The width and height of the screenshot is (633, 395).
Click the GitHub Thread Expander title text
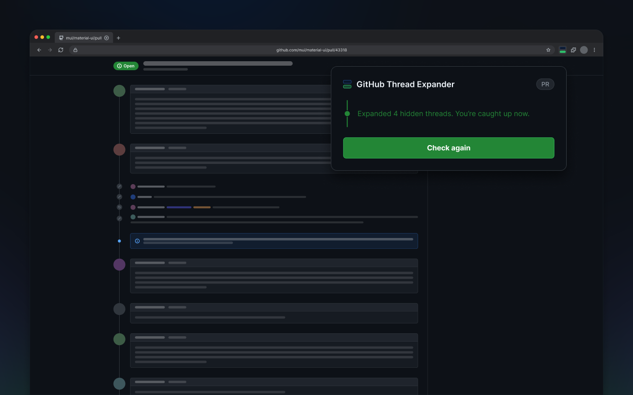point(406,84)
